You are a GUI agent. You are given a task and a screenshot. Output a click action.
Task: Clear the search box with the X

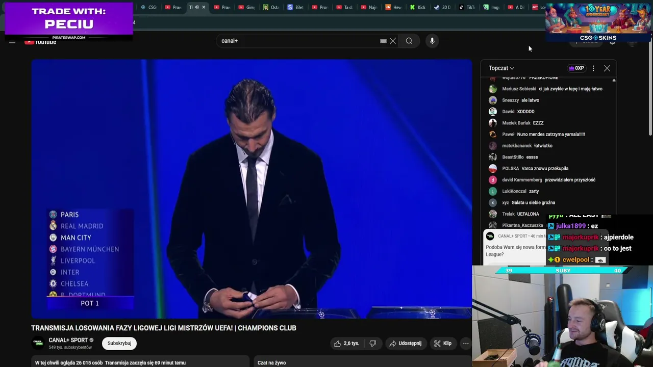point(393,41)
